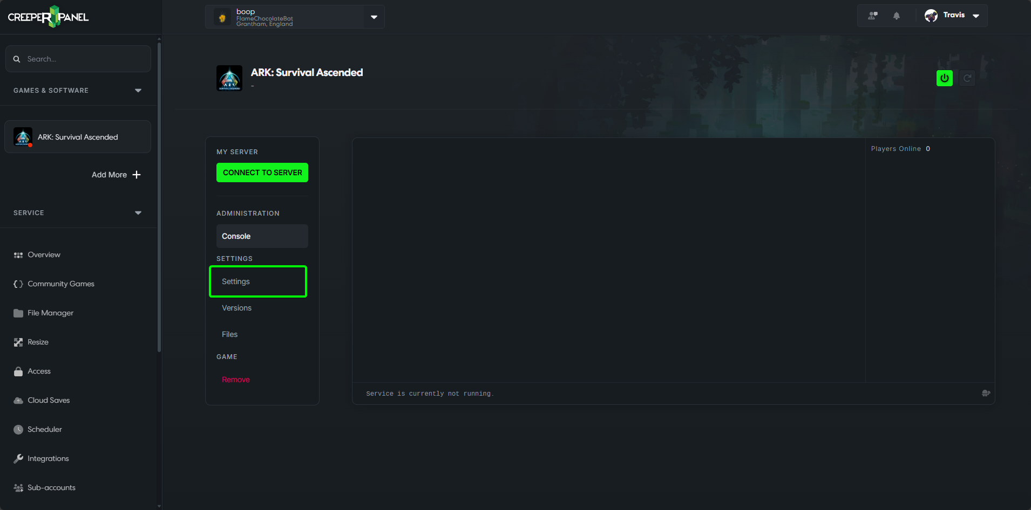
Task: Click the Players Online label
Action: point(896,149)
